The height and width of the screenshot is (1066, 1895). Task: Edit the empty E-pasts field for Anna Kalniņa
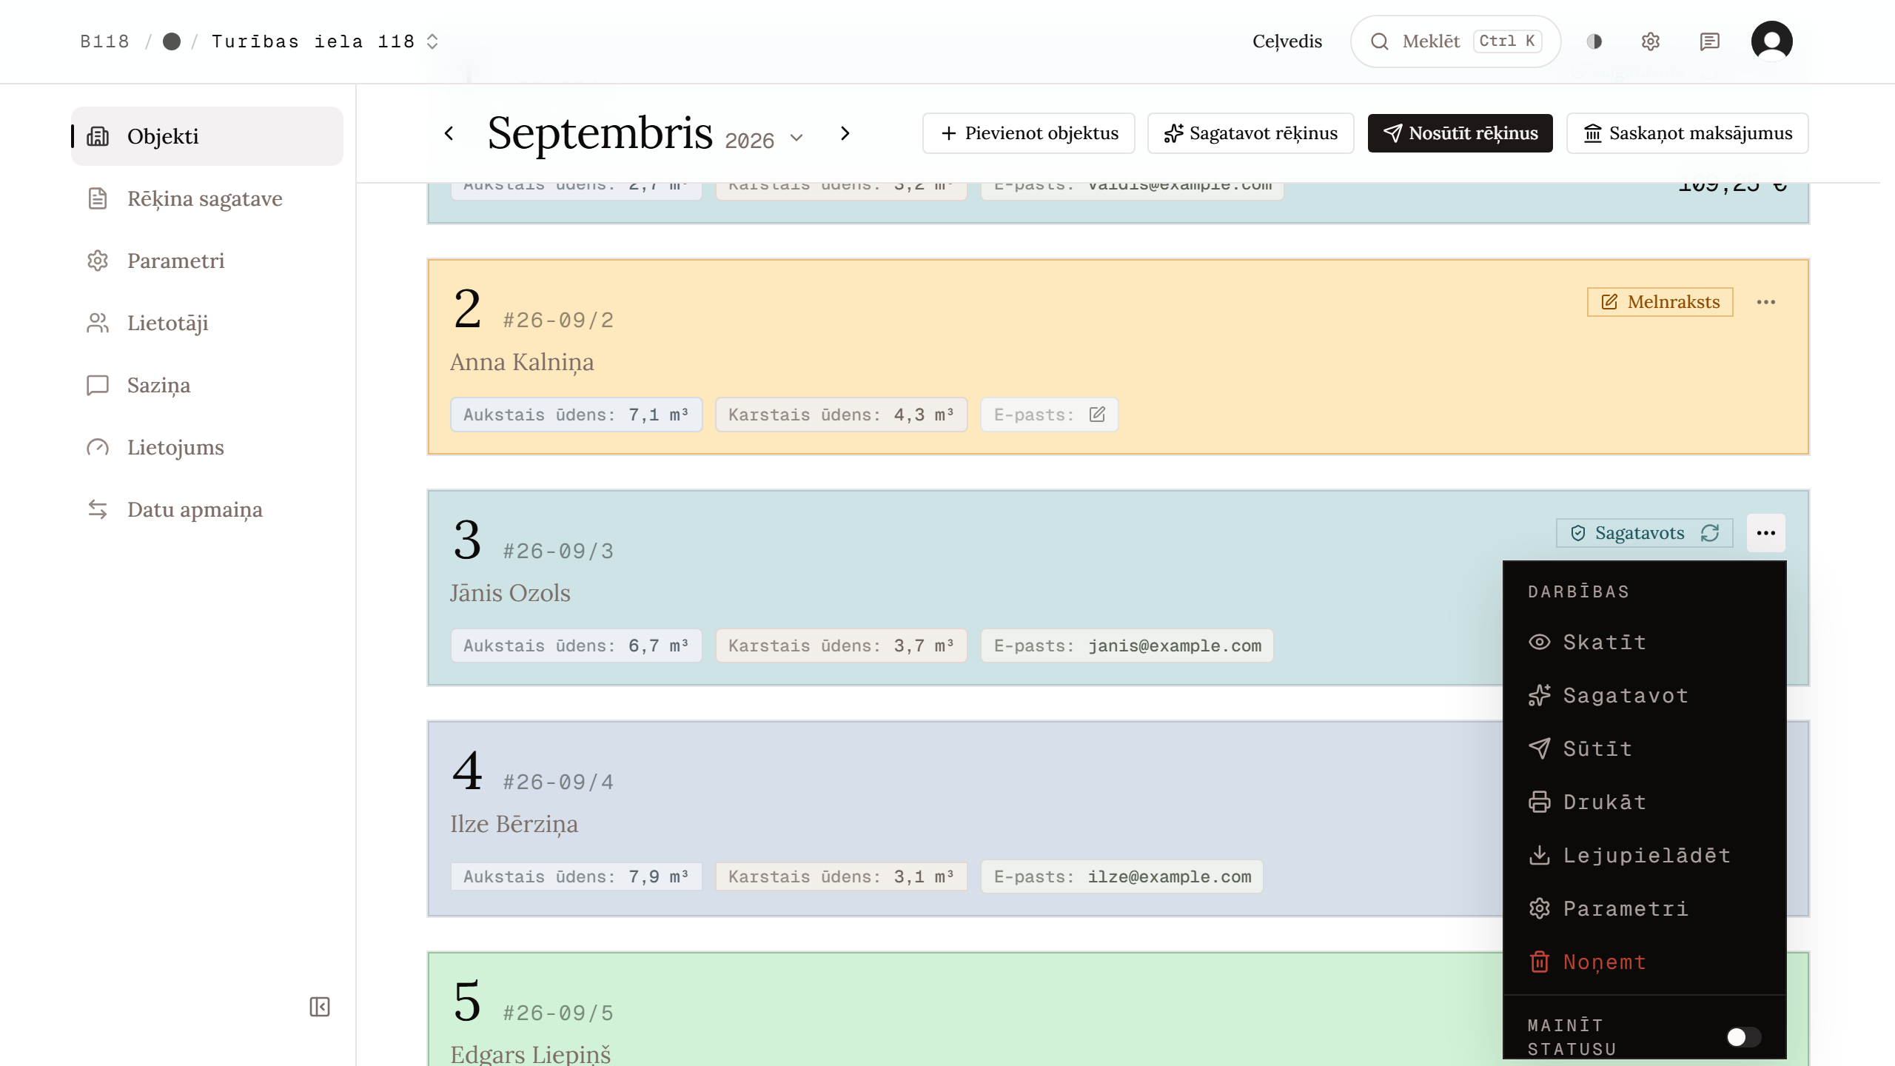pyautogui.click(x=1097, y=415)
